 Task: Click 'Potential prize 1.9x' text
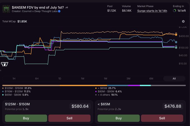point(17,109)
